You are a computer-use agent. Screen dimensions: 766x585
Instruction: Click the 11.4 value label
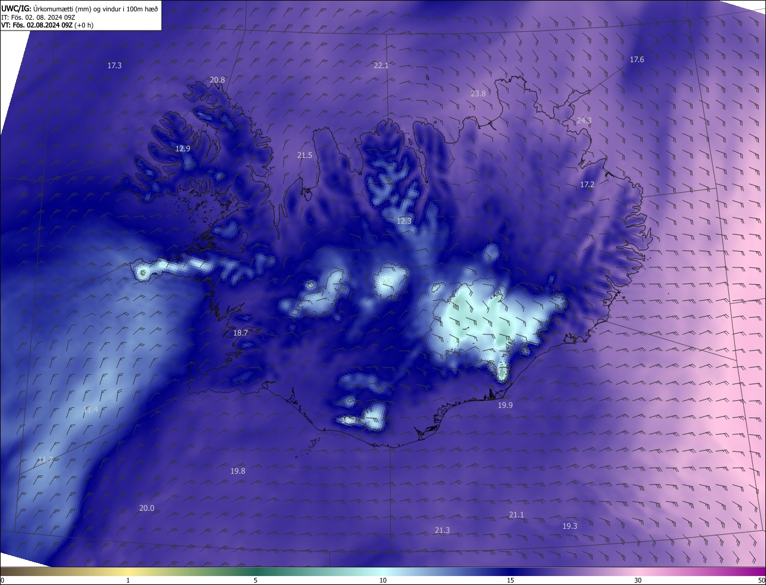point(90,410)
